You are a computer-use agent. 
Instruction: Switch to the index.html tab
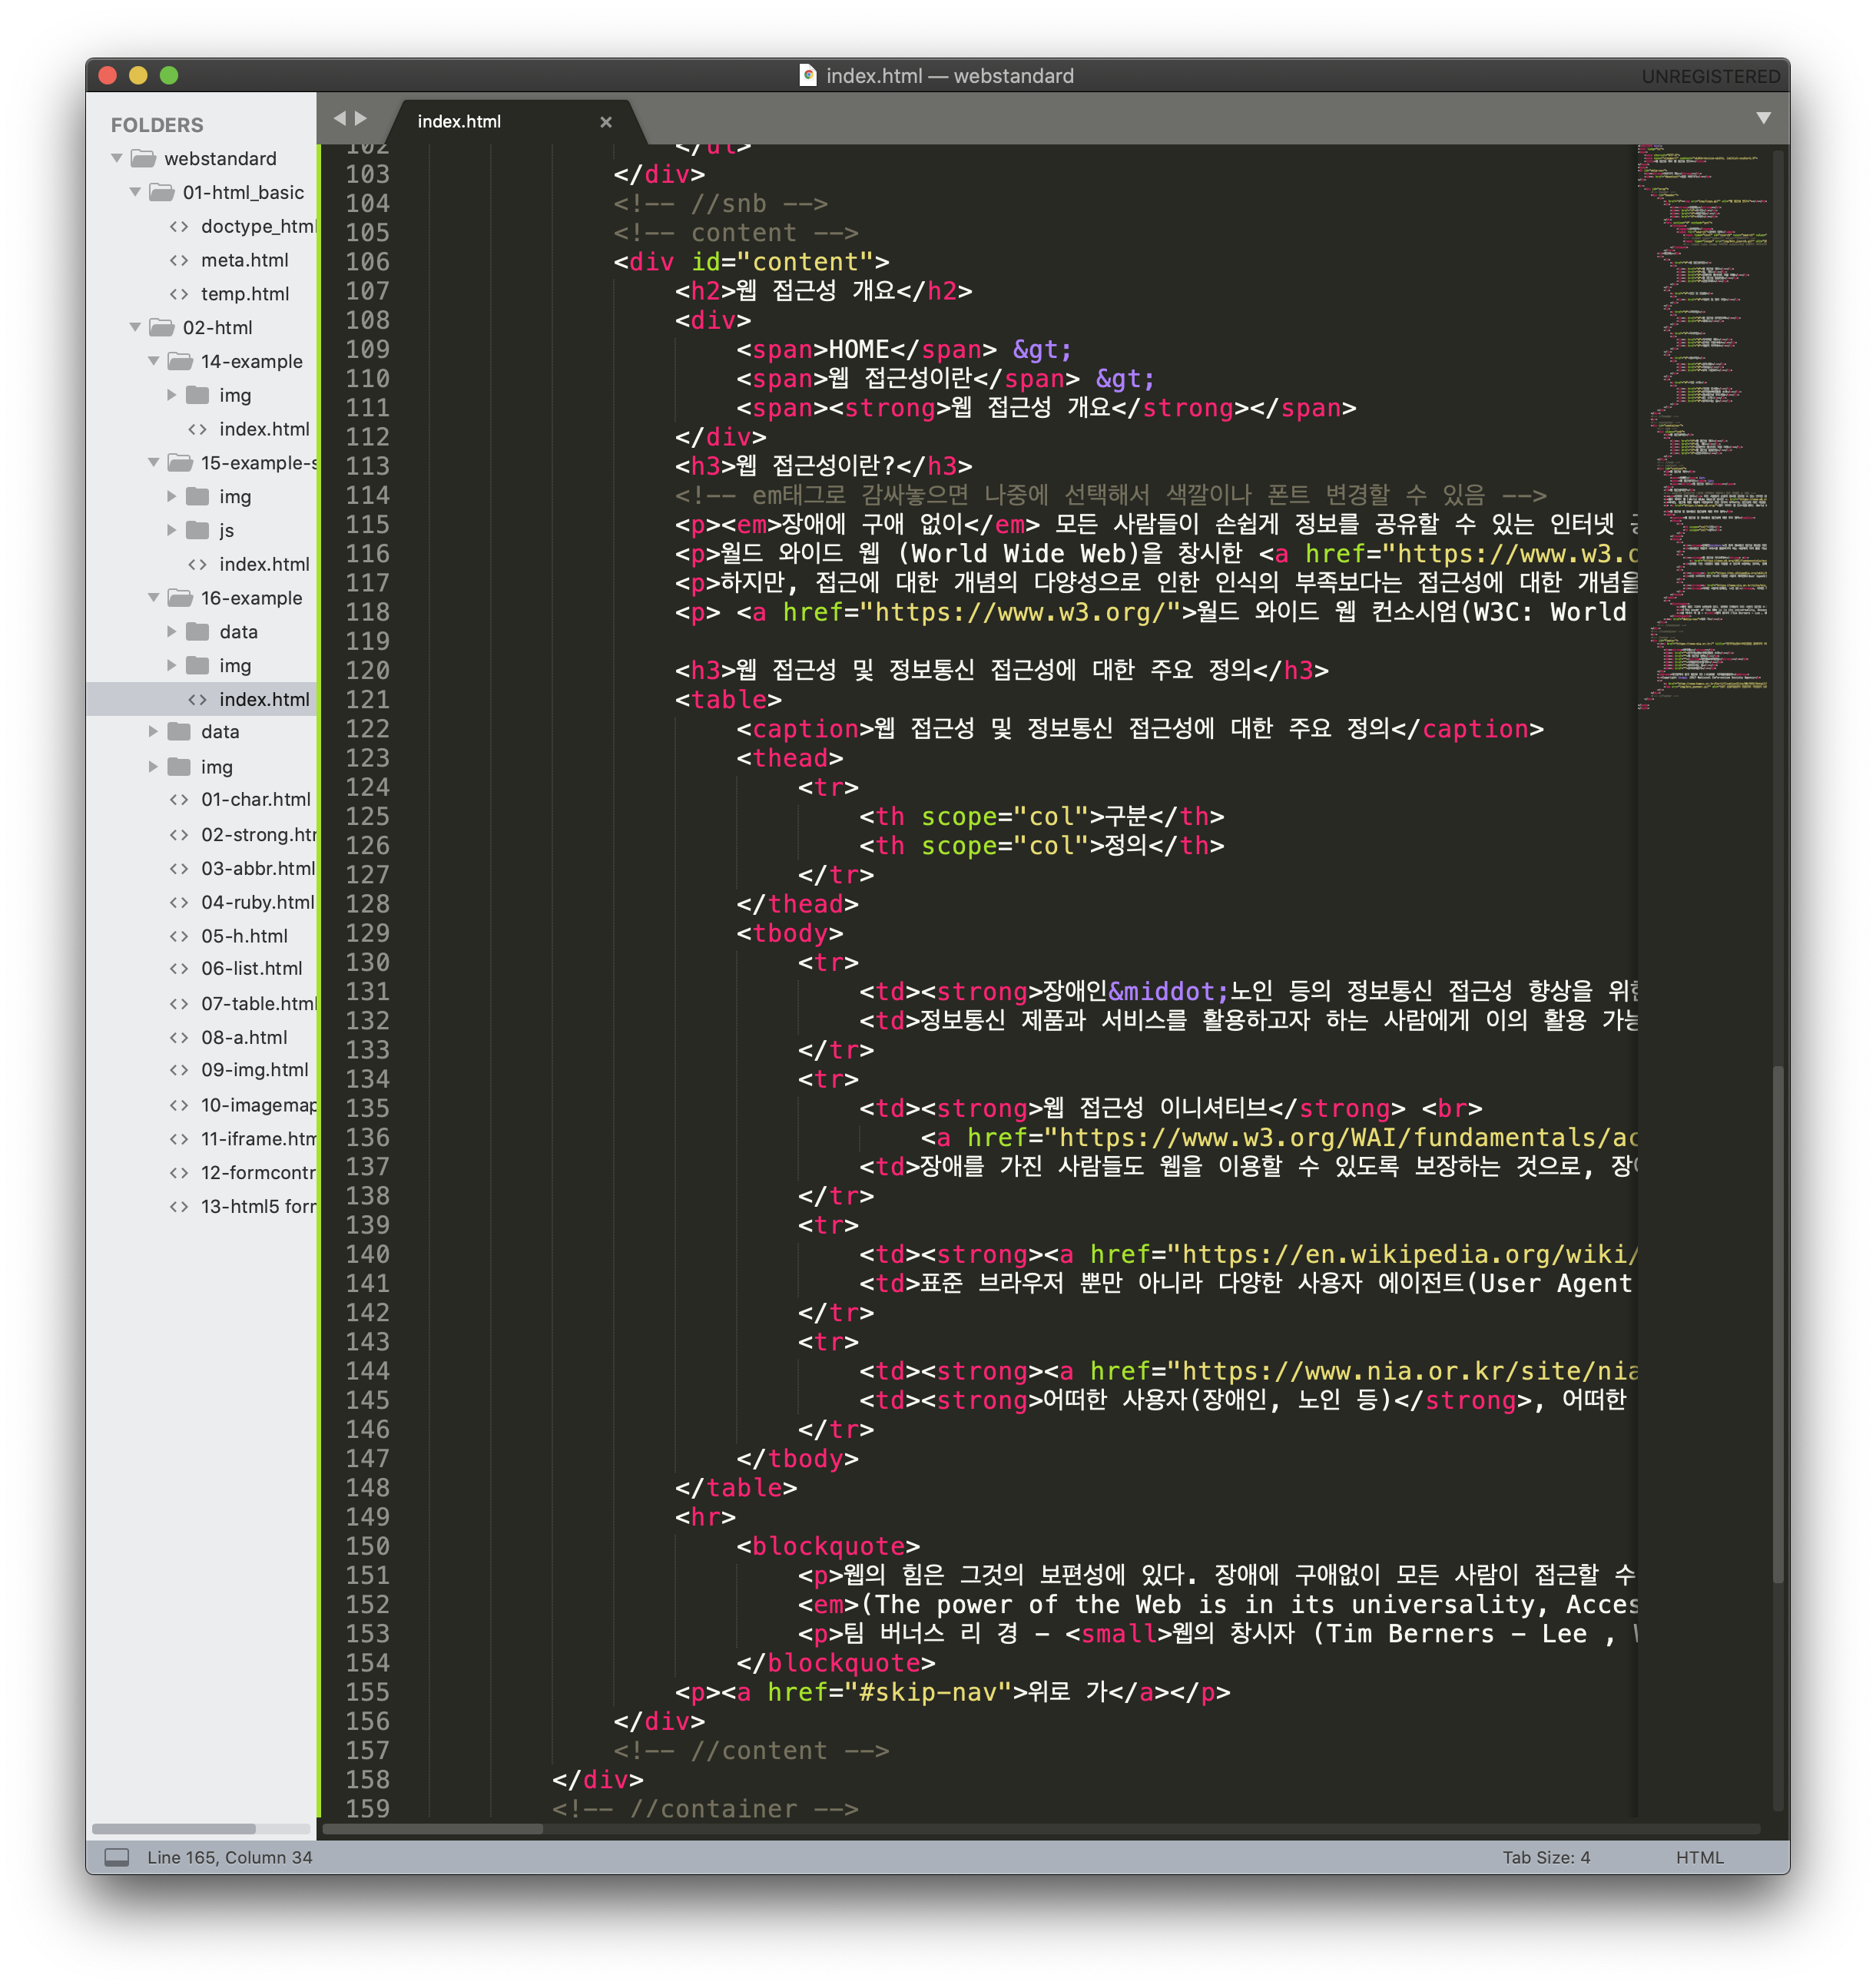tap(459, 122)
